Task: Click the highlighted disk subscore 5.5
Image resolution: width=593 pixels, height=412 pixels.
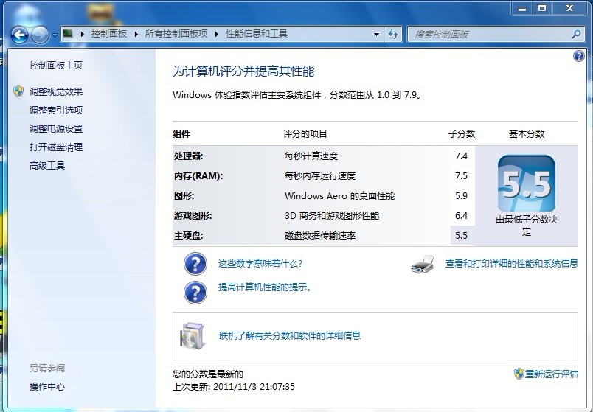Action: [462, 236]
